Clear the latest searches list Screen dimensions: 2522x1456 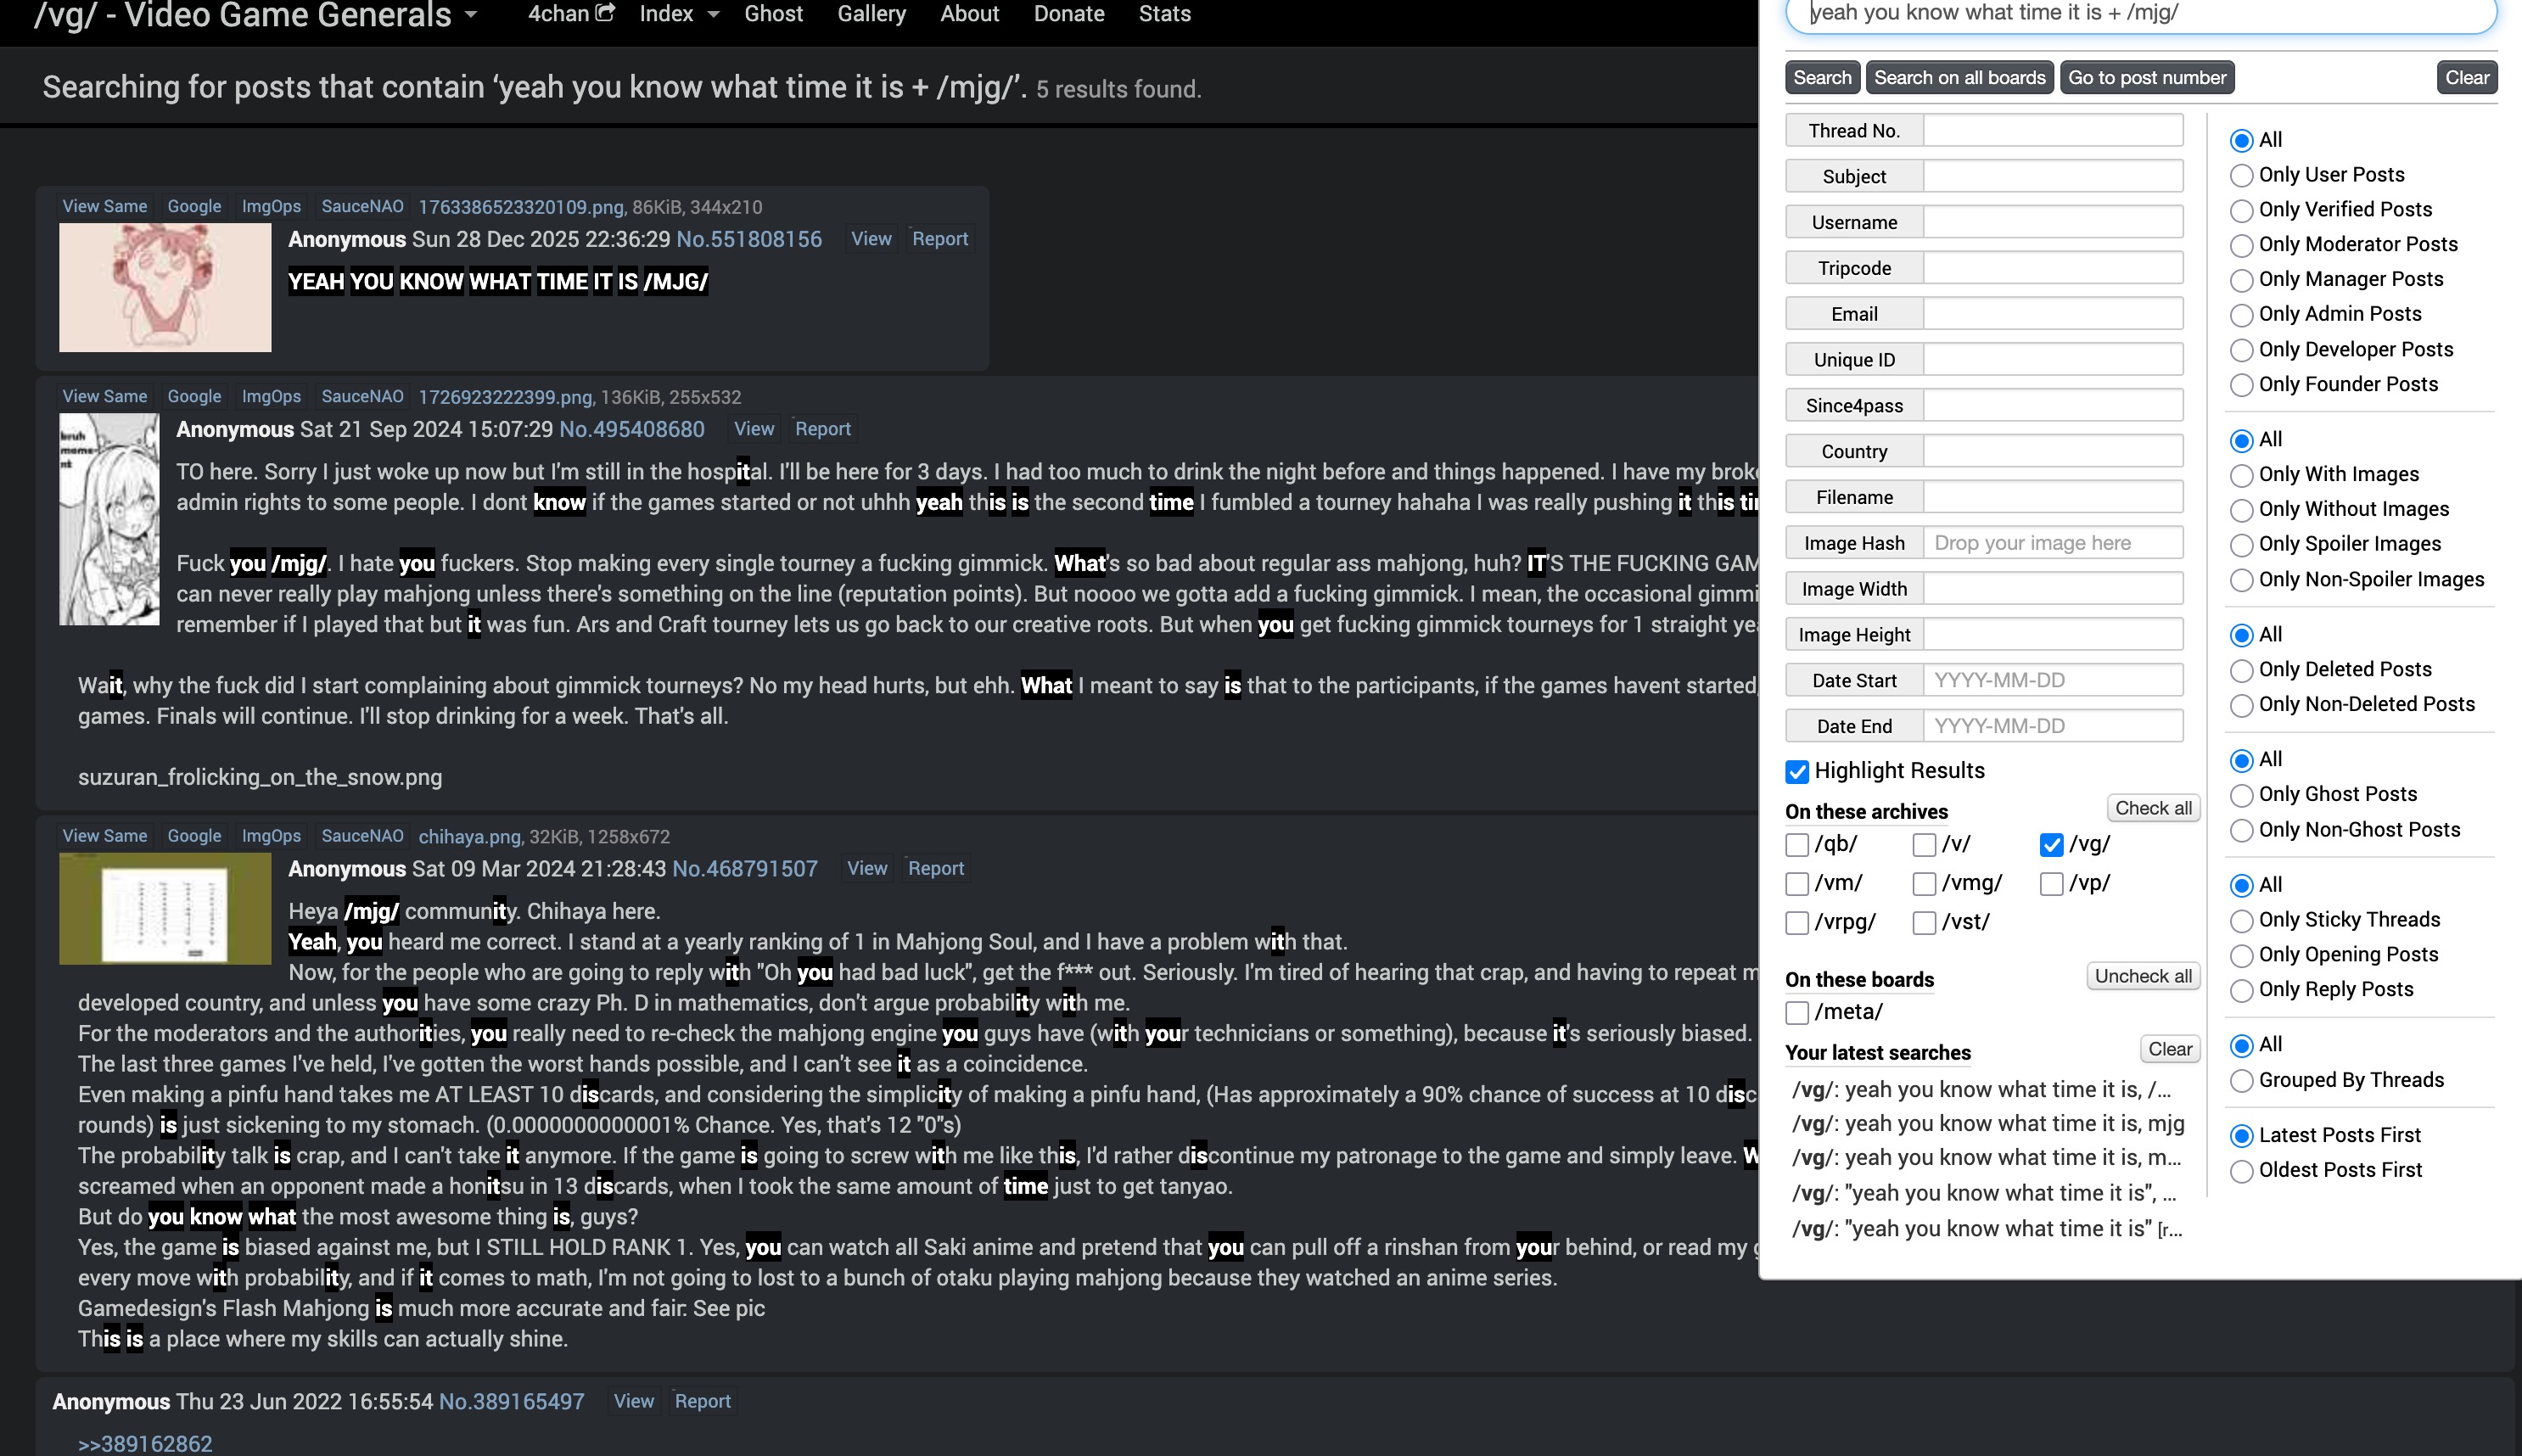click(x=2169, y=1049)
